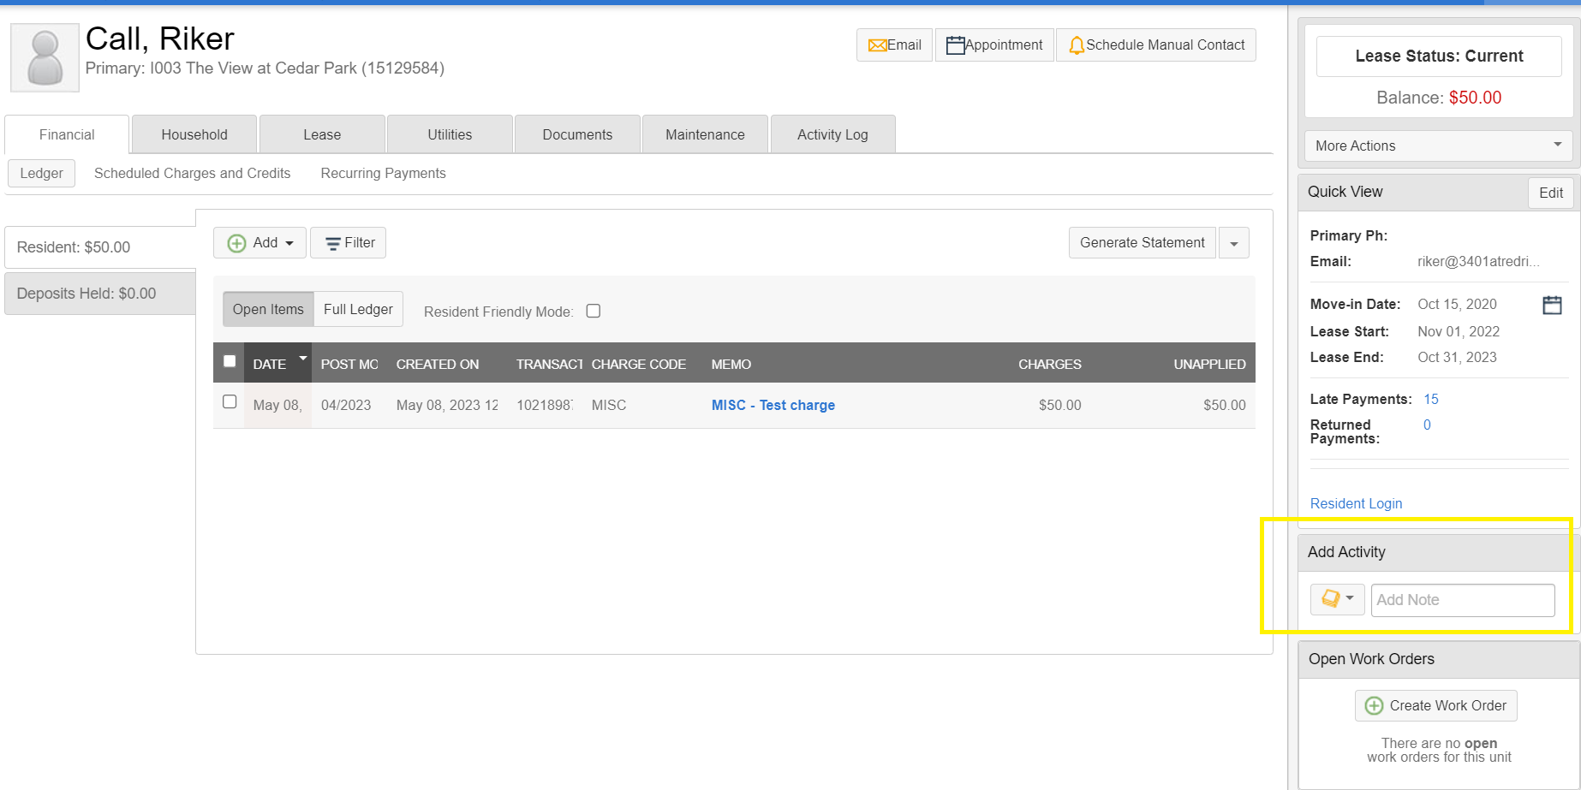Image resolution: width=1581 pixels, height=790 pixels.
Task: Click the Appointment calendar icon
Action: [x=955, y=45]
